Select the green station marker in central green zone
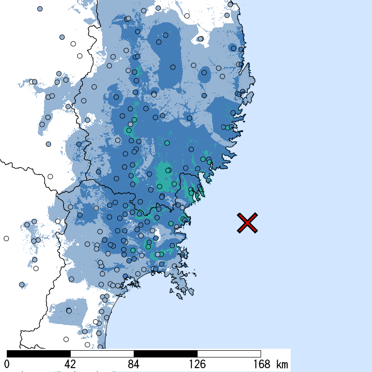Screen dimensions: 372x372 (168, 170)
